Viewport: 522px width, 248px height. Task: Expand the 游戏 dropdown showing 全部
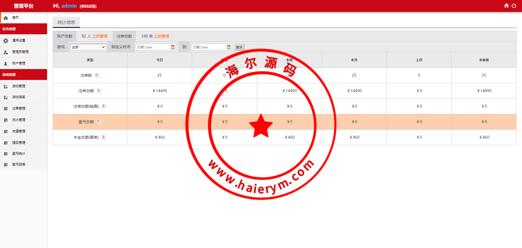pos(88,47)
